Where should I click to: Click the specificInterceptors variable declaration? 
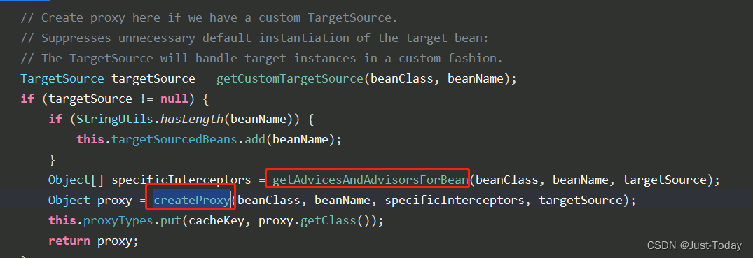[x=181, y=180]
